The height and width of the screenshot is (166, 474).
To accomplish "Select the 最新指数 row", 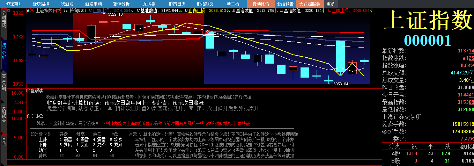I will pos(428,51).
